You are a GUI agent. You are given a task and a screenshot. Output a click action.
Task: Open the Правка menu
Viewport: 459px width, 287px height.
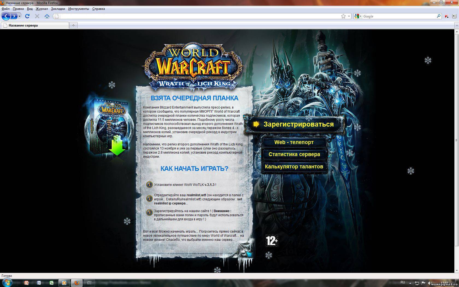[18, 9]
